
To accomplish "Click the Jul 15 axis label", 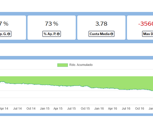I will (71, 109).
